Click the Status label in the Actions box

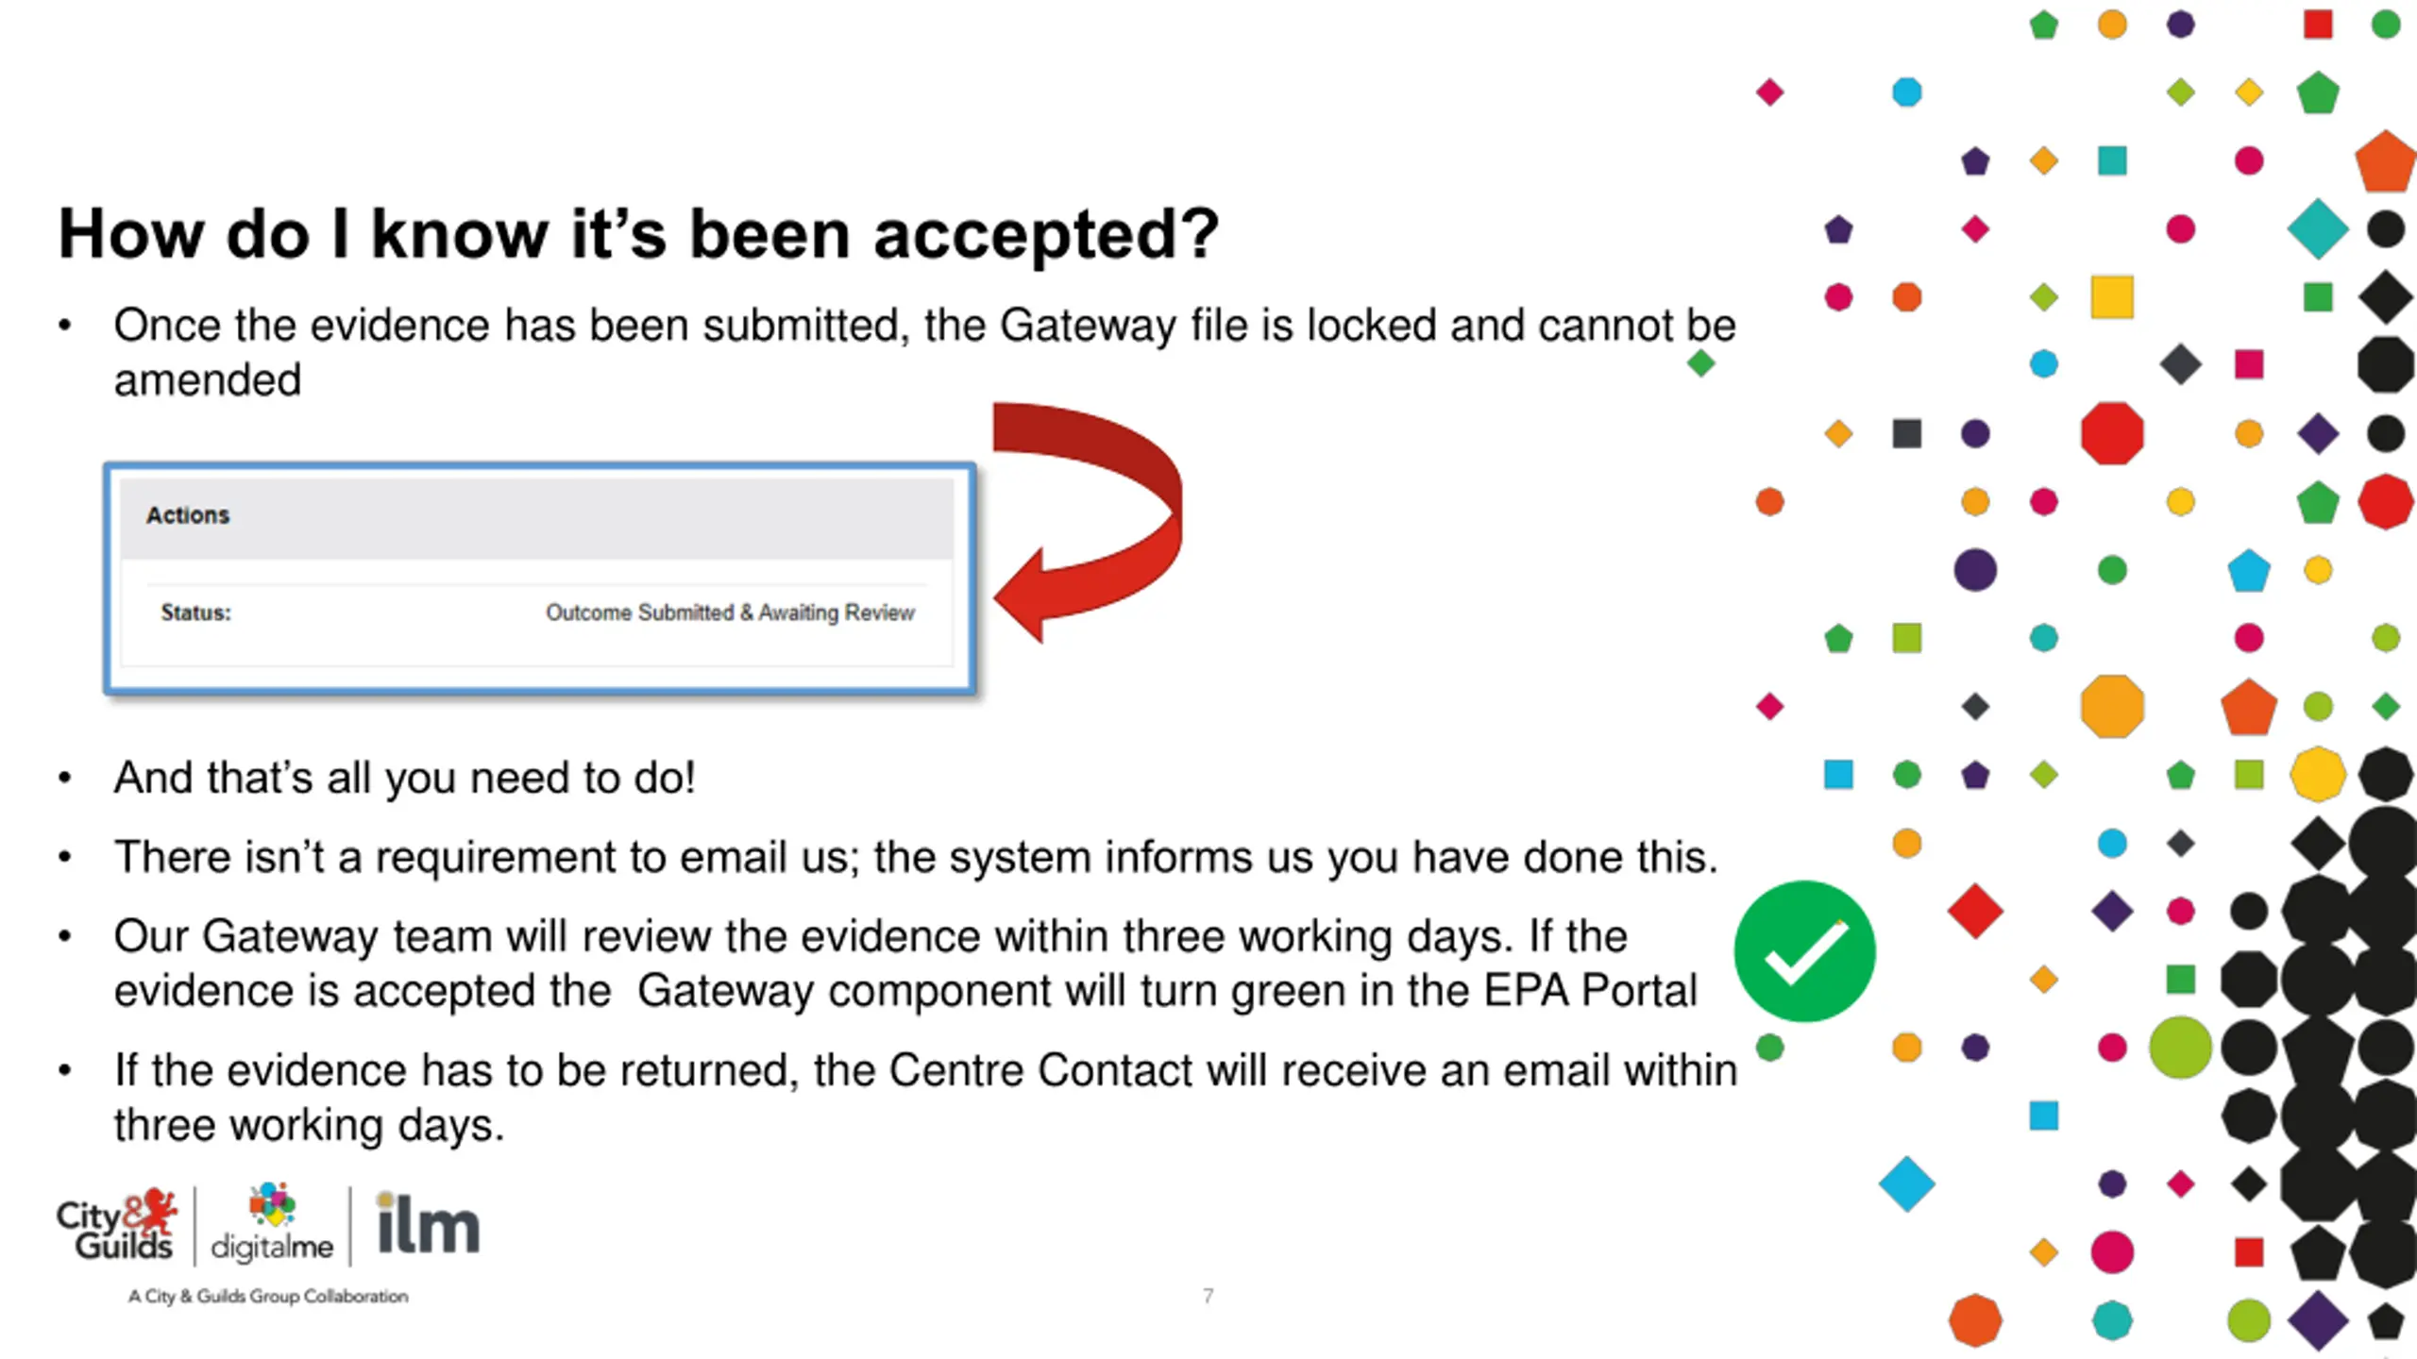click(x=195, y=612)
